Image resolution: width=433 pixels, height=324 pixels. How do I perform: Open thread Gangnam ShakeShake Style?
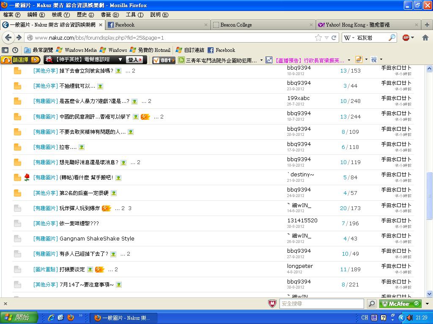(x=97, y=239)
